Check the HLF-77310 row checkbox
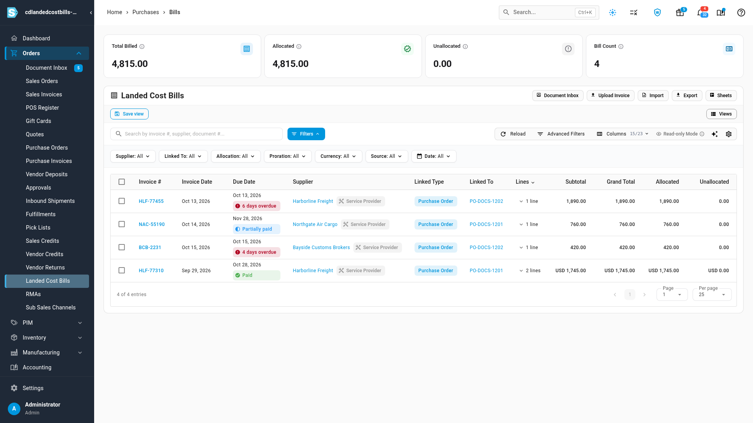This screenshot has width=753, height=423. click(x=122, y=270)
